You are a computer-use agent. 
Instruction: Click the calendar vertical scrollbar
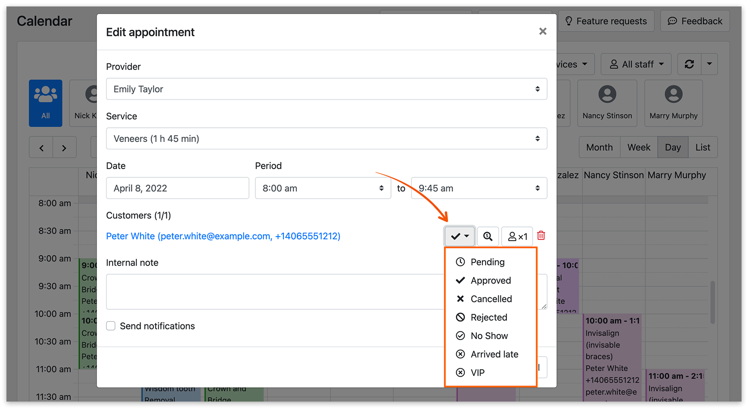(x=713, y=302)
